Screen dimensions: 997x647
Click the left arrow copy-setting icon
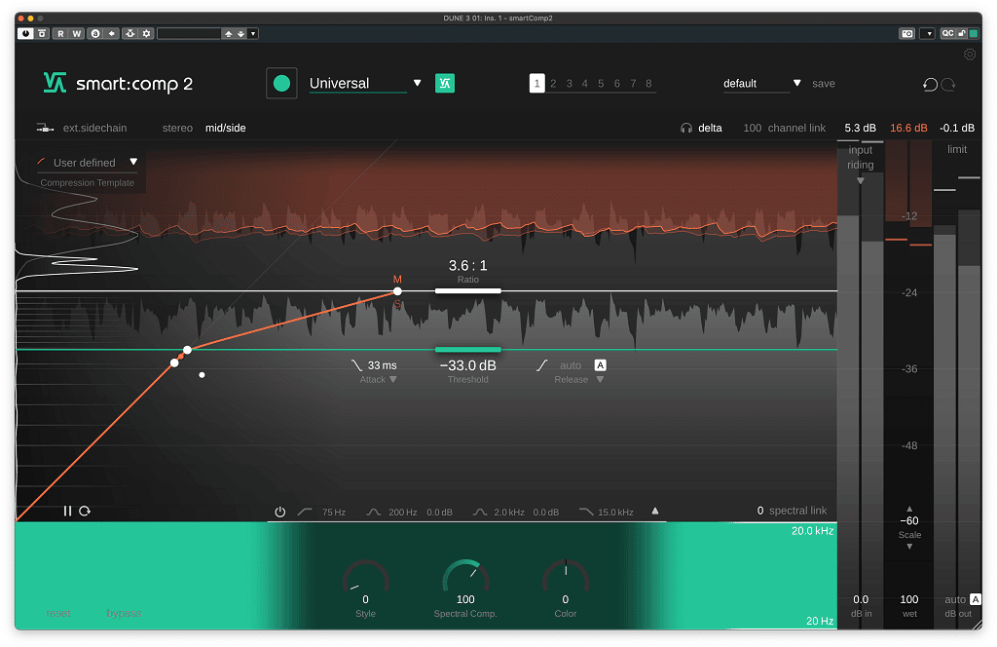point(111,34)
